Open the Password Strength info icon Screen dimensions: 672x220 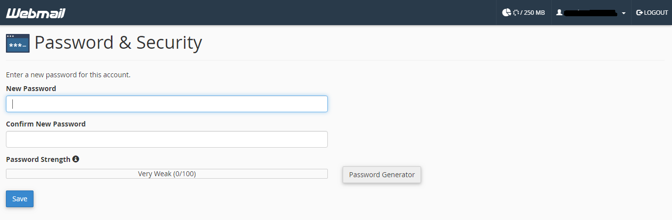[x=76, y=159]
